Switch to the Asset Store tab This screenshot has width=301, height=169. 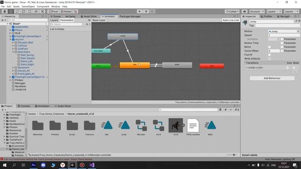(x=89, y=16)
